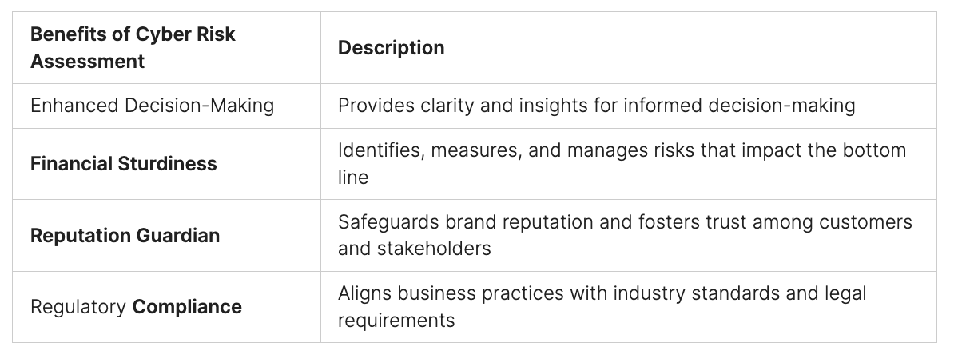Viewport: 954px width, 355px height.
Task: Click the bold word "Compliance"
Action: (x=187, y=307)
